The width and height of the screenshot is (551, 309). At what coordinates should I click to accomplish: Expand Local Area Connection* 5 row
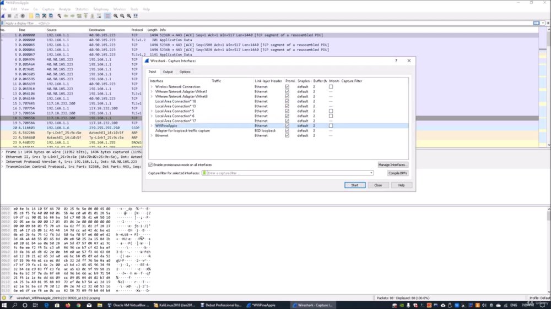[x=152, y=111]
